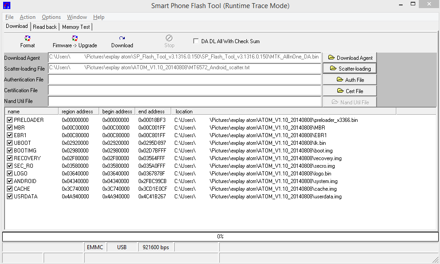Image resolution: width=440 pixels, height=264 pixels.
Task: Toggle the RECOVERY partition checkbox
Action: coord(10,158)
